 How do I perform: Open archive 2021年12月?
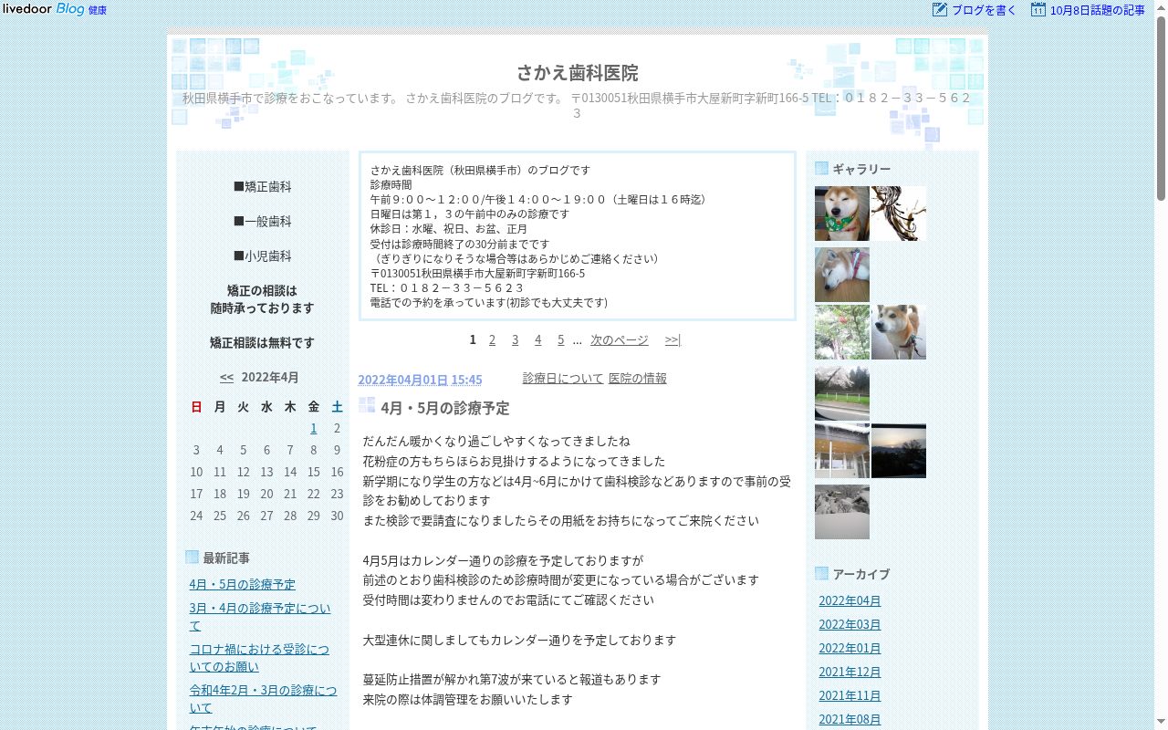pyautogui.click(x=850, y=672)
